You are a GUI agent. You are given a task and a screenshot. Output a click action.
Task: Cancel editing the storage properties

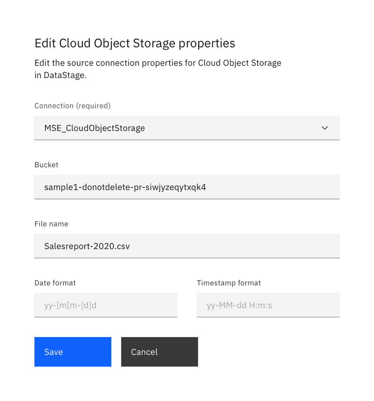click(159, 352)
